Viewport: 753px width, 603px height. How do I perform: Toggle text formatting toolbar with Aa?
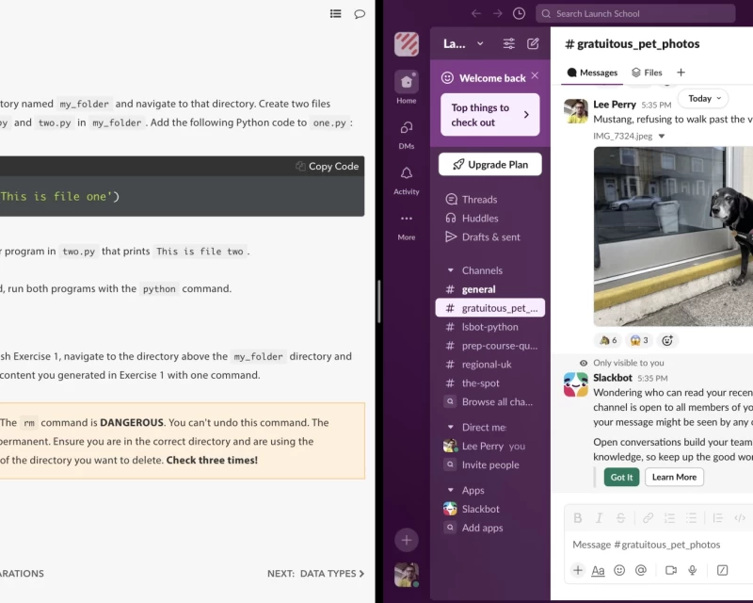click(599, 570)
